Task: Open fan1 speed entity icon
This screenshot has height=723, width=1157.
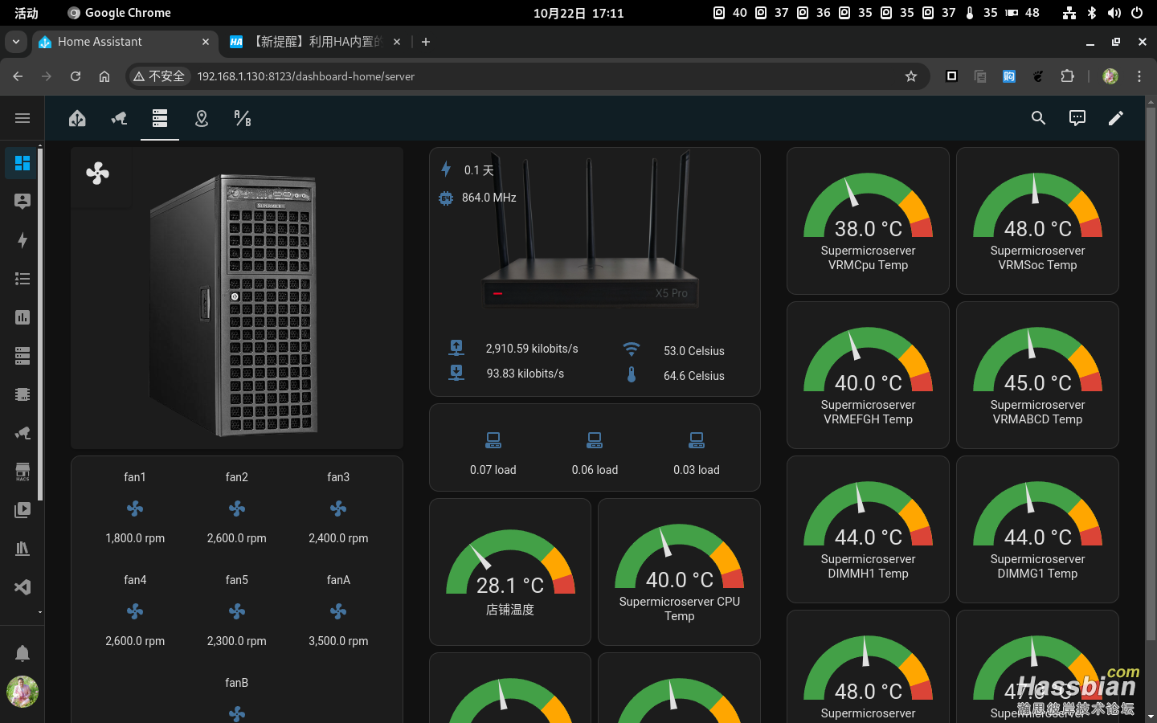Action: coord(135,509)
